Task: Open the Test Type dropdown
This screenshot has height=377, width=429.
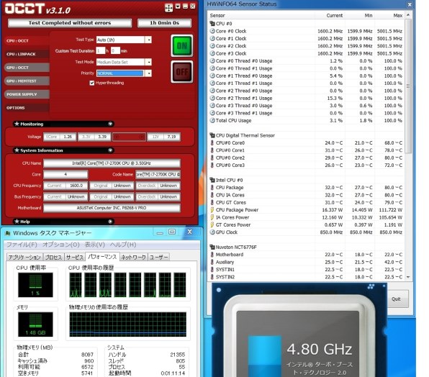Action: 148,40
